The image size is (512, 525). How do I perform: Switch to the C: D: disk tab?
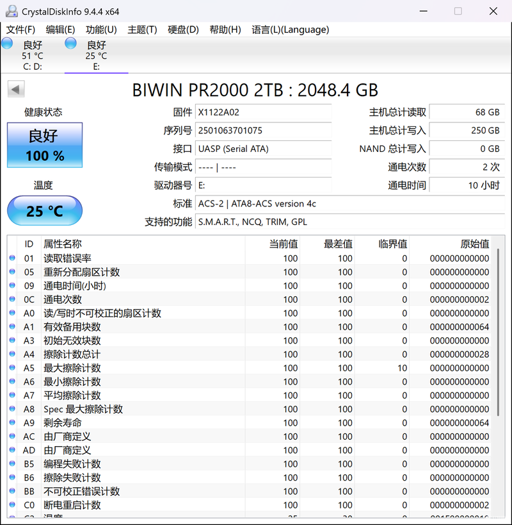pyautogui.click(x=33, y=55)
